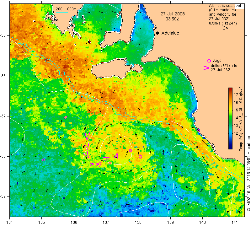
Task: Click longitude axis label 134
Action: point(10,223)
